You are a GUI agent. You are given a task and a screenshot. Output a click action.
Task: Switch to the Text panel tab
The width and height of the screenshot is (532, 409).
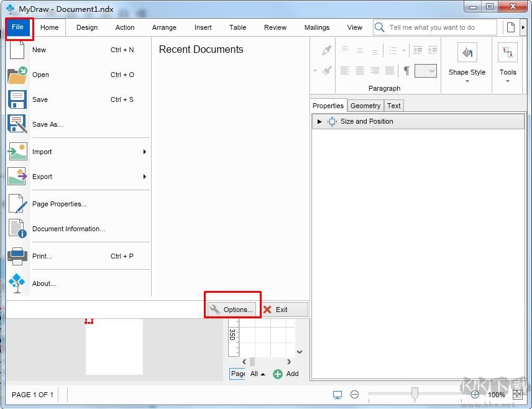(x=393, y=106)
